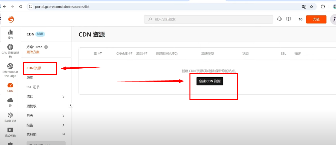This screenshot has height=145, width=336.
Task: Click the 状态 column header
Action: [x=245, y=54]
